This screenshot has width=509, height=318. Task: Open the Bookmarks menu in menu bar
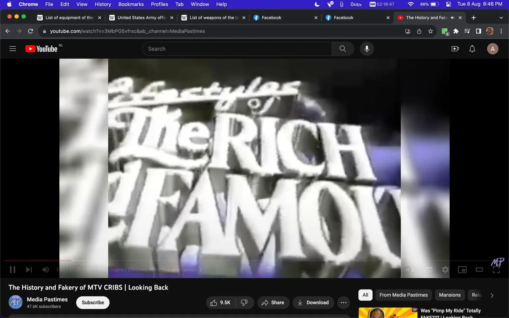pos(131,4)
